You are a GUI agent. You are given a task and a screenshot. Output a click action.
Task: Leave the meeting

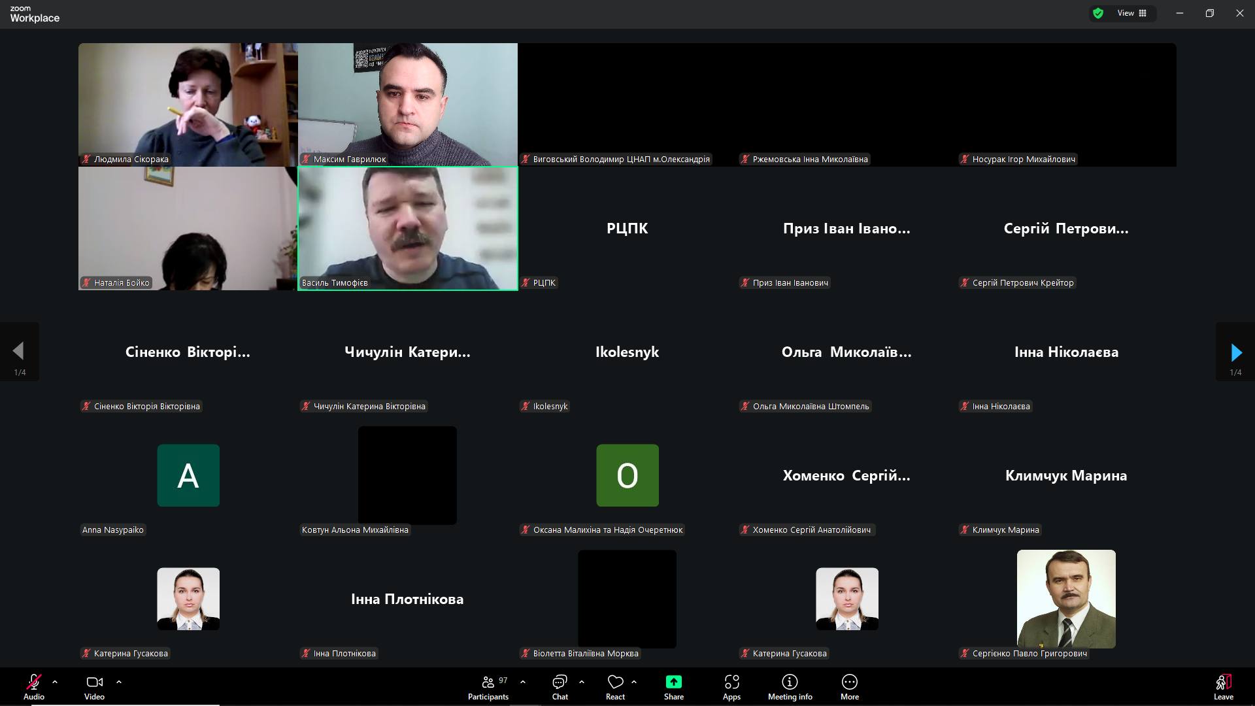click(1223, 687)
